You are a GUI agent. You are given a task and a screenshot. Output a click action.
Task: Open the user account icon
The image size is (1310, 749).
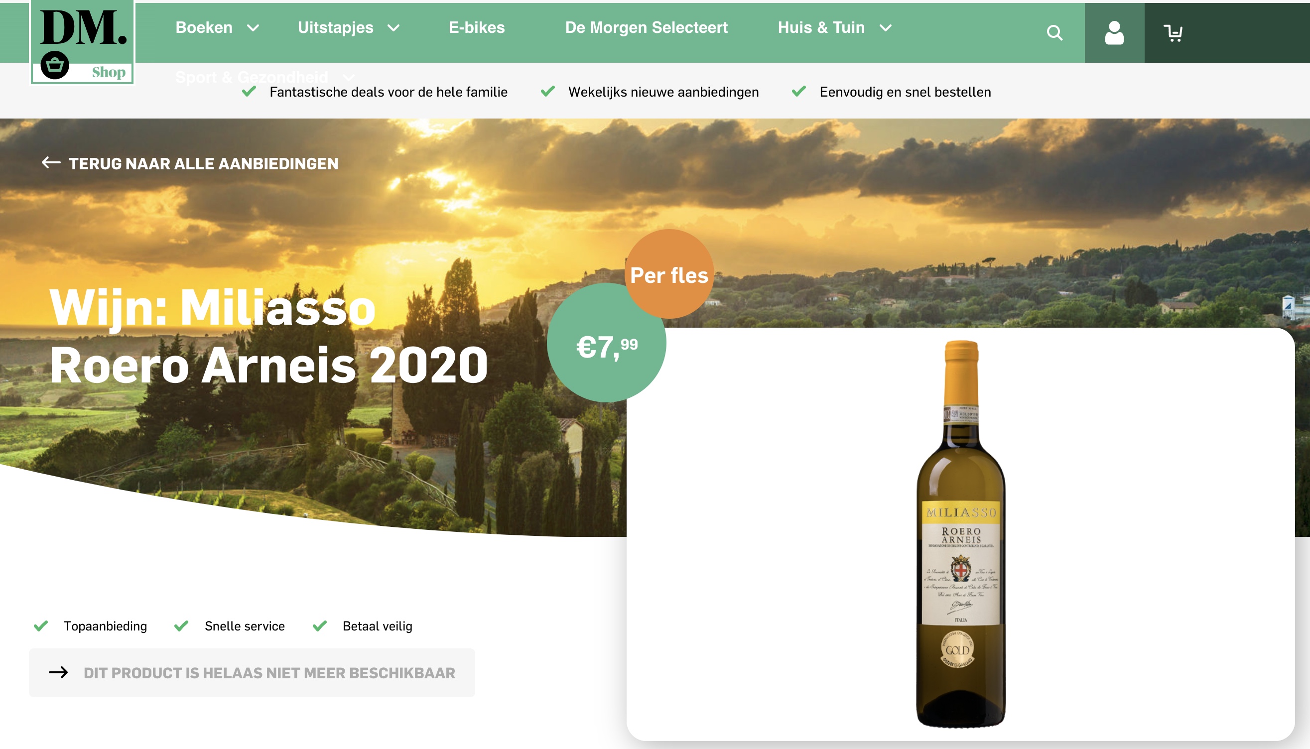pos(1114,33)
